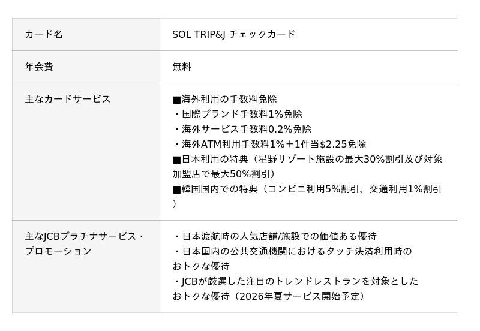Click the カード名 label cell
480x331 pixels.
point(44,34)
